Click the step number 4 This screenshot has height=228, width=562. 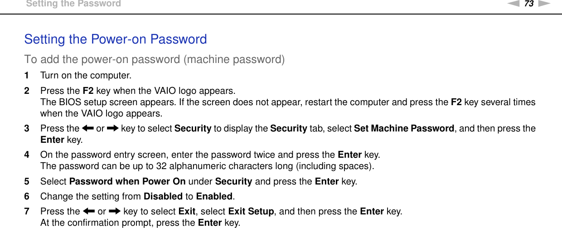point(27,155)
